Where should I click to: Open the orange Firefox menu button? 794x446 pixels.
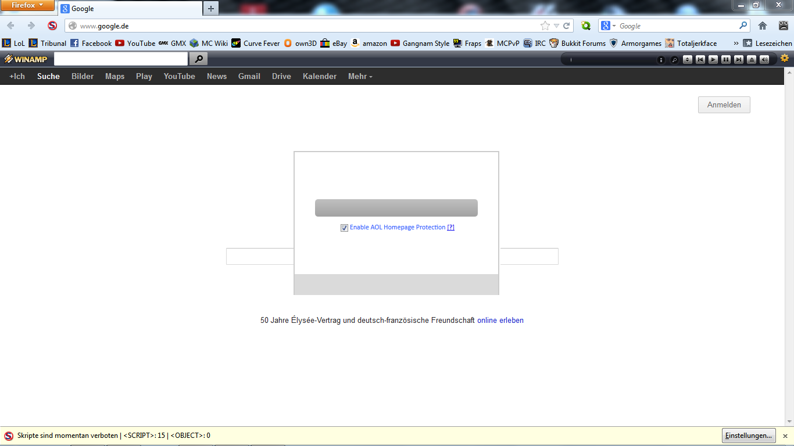point(27,6)
